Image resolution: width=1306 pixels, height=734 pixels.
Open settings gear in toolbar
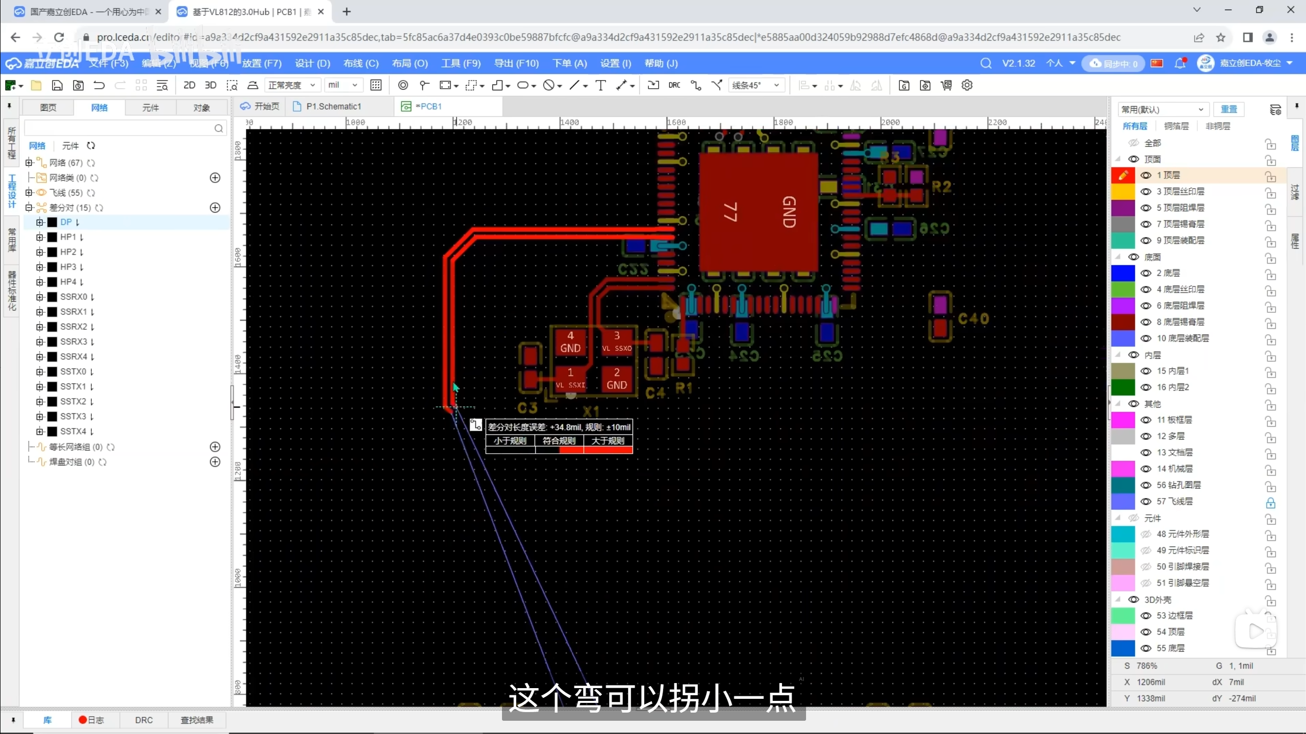click(x=967, y=85)
